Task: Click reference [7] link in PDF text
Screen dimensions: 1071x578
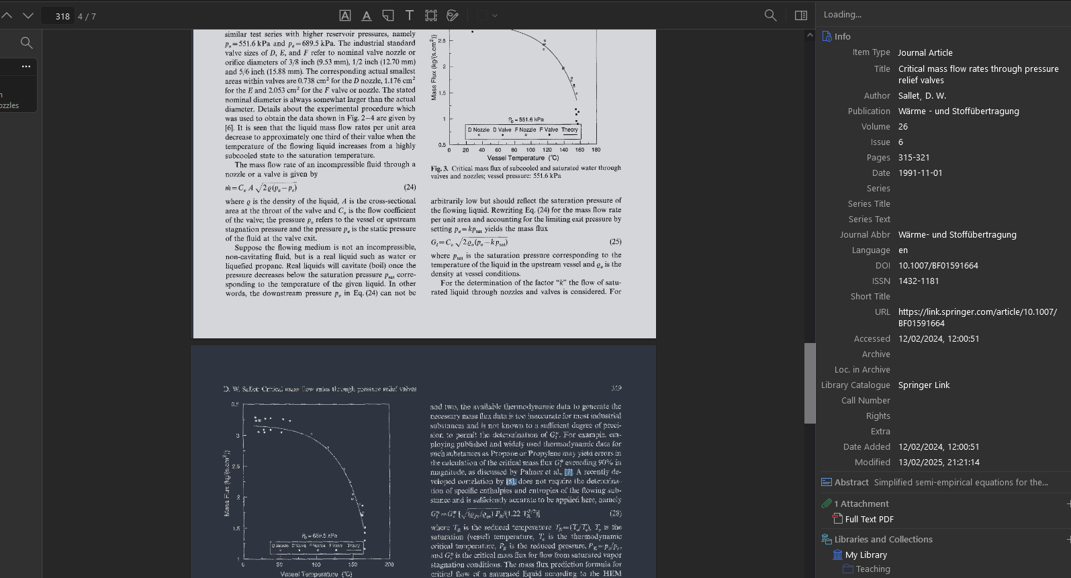Action: click(568, 472)
